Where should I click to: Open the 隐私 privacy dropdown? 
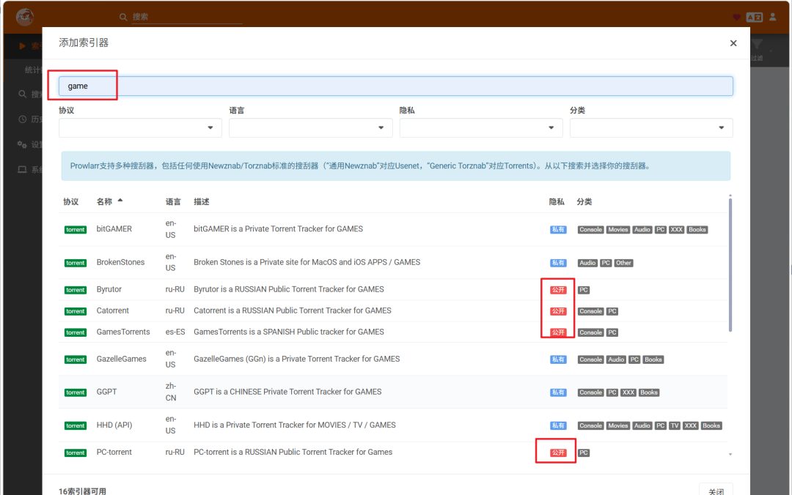point(481,127)
